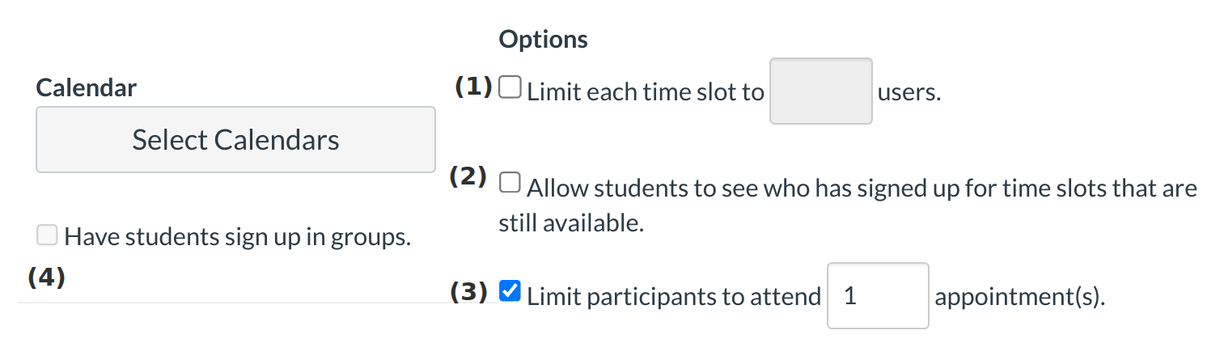This screenshot has height=356, width=1220.
Task: Click the Calendar heading label
Action: (87, 87)
